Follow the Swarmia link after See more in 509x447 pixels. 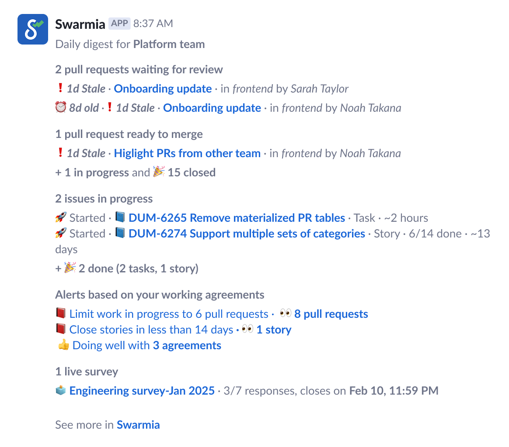(138, 425)
